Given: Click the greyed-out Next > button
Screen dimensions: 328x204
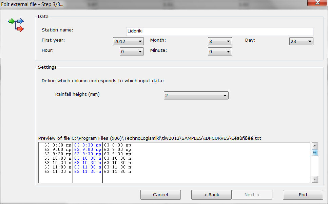Looking at the screenshot, I should [252, 195].
